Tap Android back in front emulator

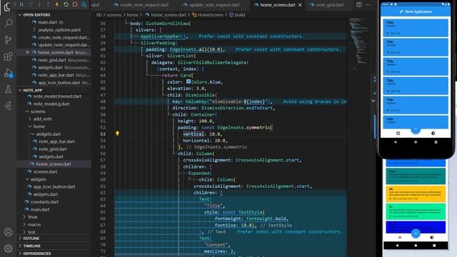pos(395,142)
